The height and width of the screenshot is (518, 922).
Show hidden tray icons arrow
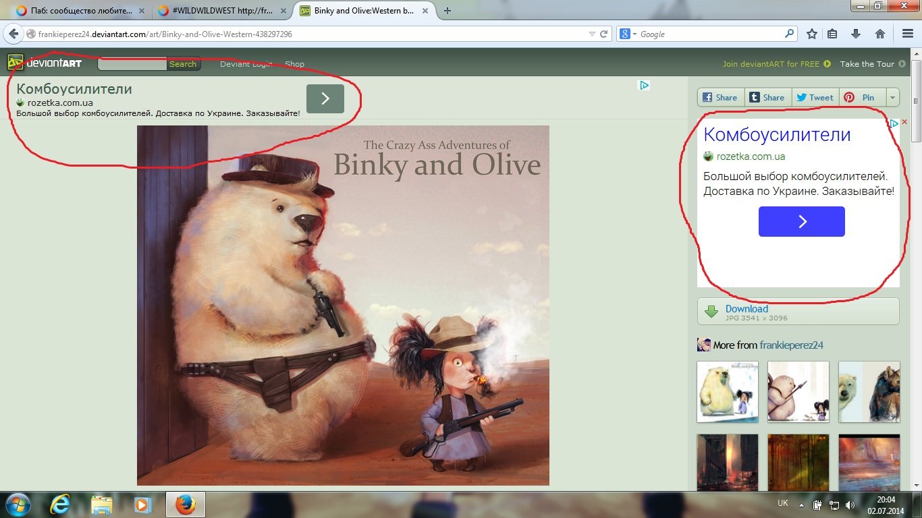[x=801, y=505]
